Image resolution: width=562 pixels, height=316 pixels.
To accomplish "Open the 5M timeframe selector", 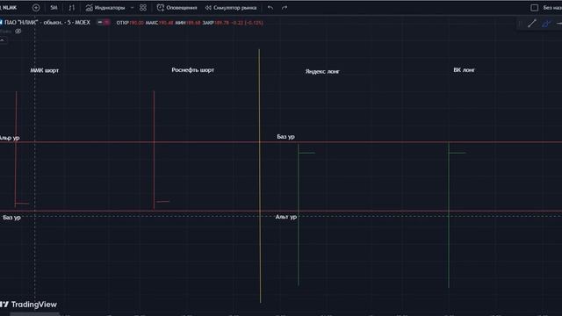I will [x=54, y=8].
